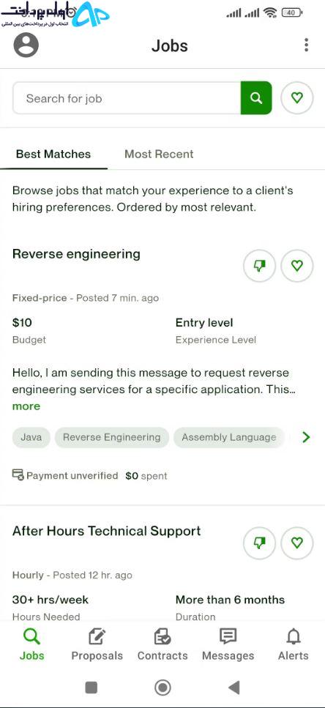
Task: Open Messages from bottom bar
Action: click(228, 645)
